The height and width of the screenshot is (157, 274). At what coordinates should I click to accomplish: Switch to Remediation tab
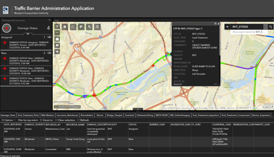pyautogui.click(x=87, y=115)
